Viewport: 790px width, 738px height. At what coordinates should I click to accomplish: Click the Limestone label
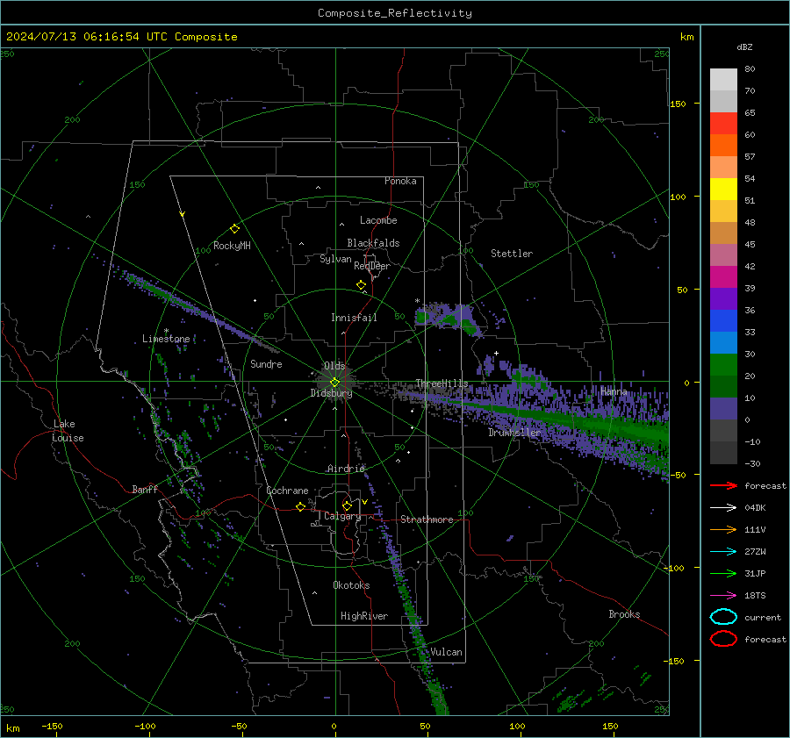pyautogui.click(x=166, y=339)
